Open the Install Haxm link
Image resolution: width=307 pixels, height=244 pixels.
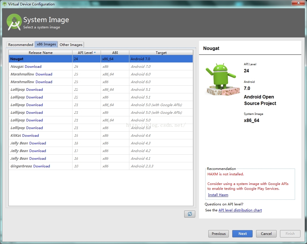click(218, 195)
